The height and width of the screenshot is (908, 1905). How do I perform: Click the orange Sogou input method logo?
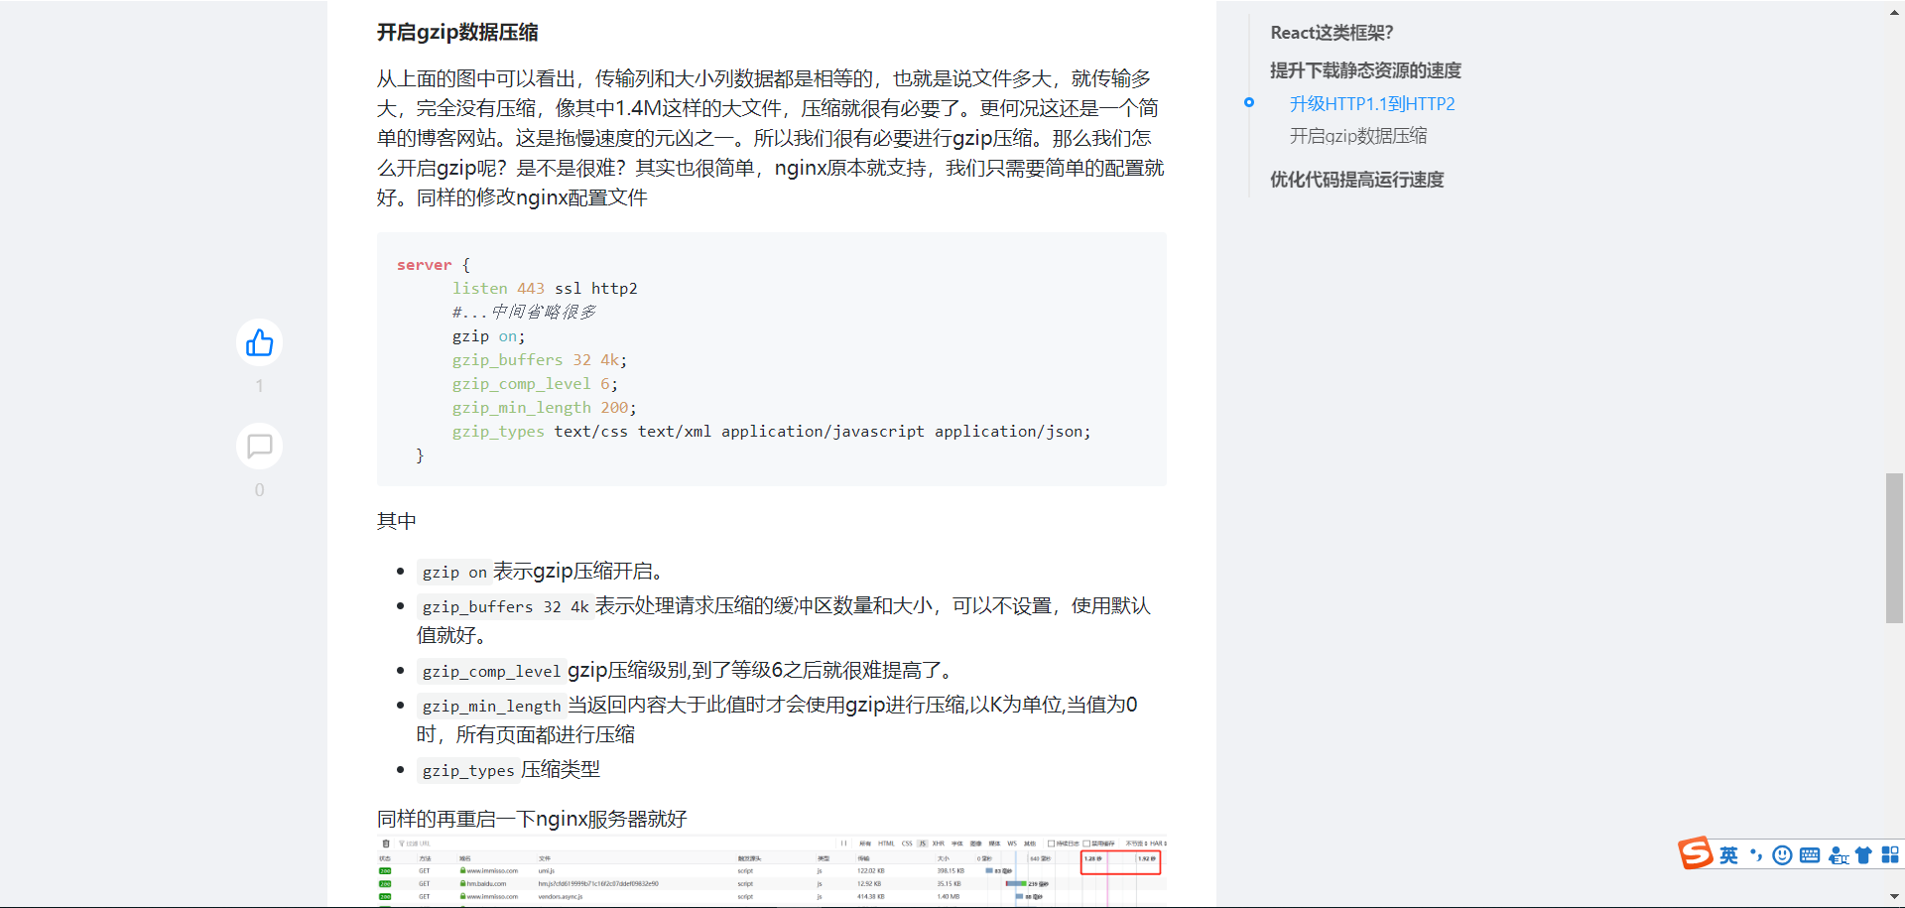pos(1695,853)
